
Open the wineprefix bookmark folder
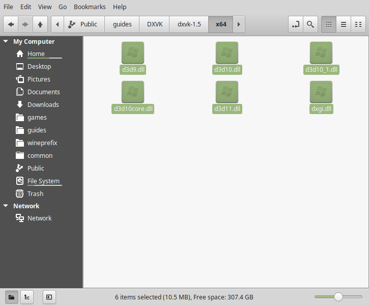[41, 143]
